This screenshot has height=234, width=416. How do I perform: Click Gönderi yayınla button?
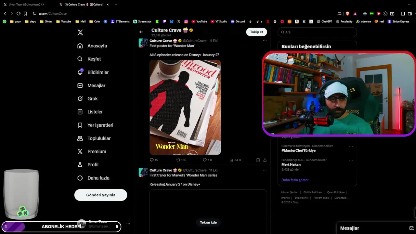tap(101, 195)
